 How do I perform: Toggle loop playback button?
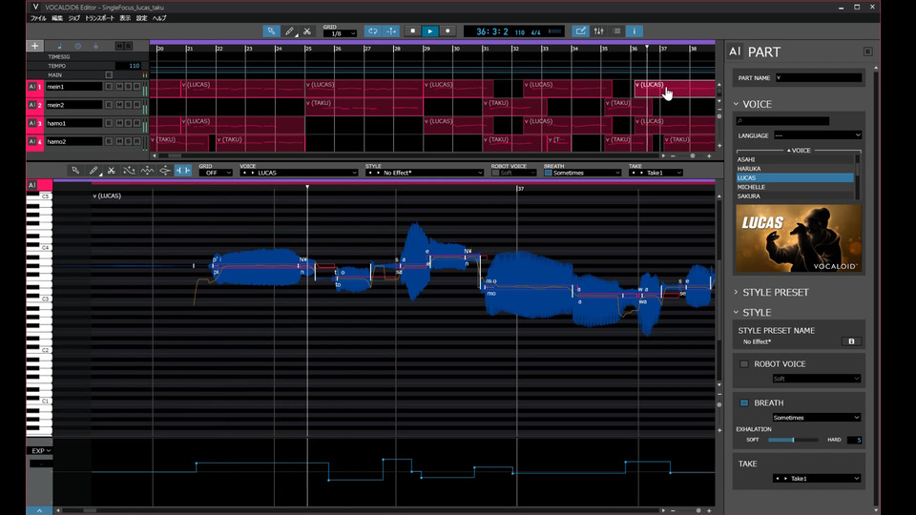(373, 31)
